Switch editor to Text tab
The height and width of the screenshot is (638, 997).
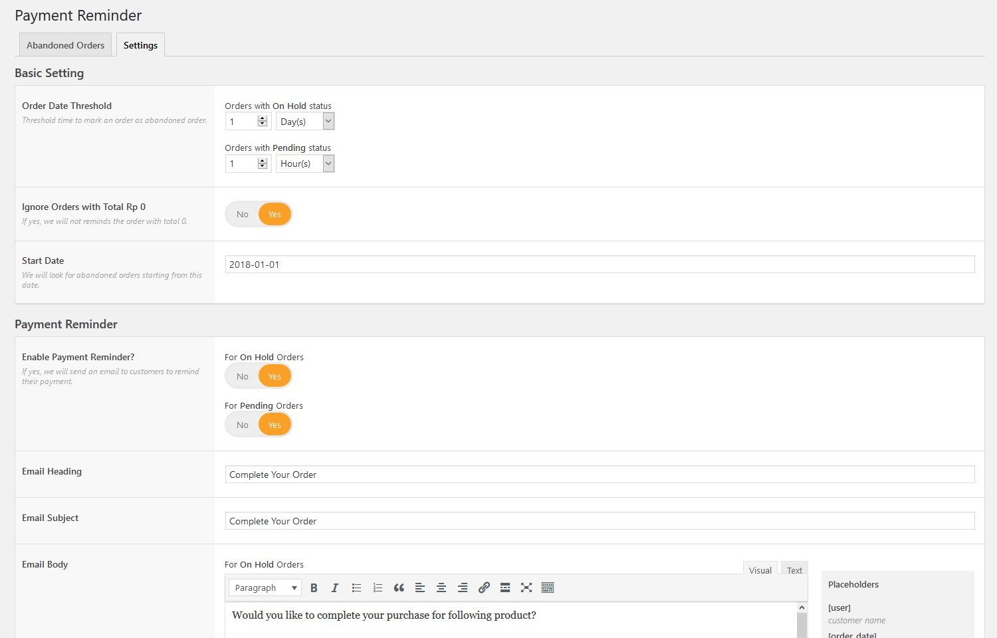[x=794, y=570]
